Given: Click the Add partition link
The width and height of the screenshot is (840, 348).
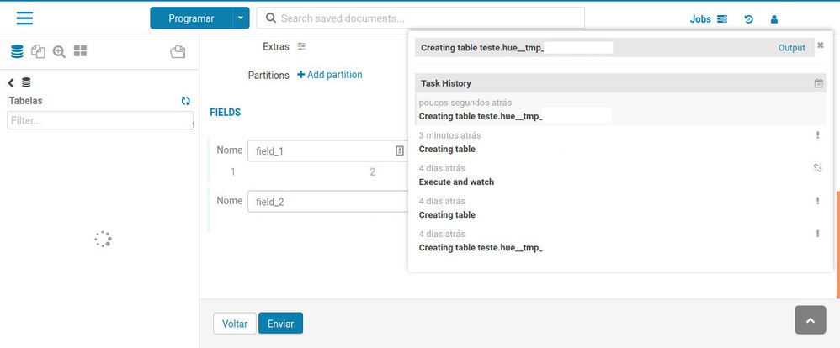Looking at the screenshot, I should pos(329,75).
